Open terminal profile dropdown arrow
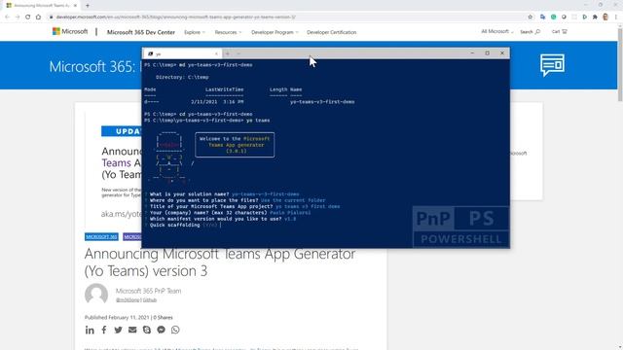This screenshot has height=350, width=623. tap(238, 53)
